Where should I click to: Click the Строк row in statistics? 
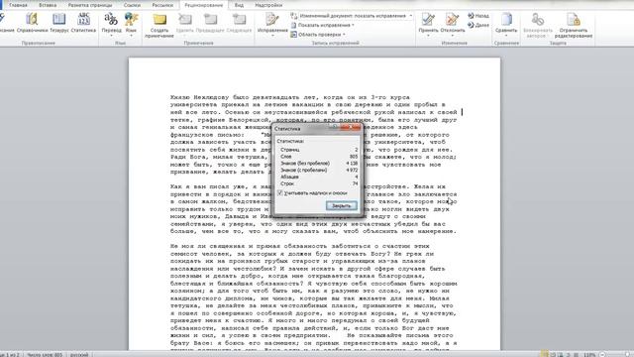319,183
